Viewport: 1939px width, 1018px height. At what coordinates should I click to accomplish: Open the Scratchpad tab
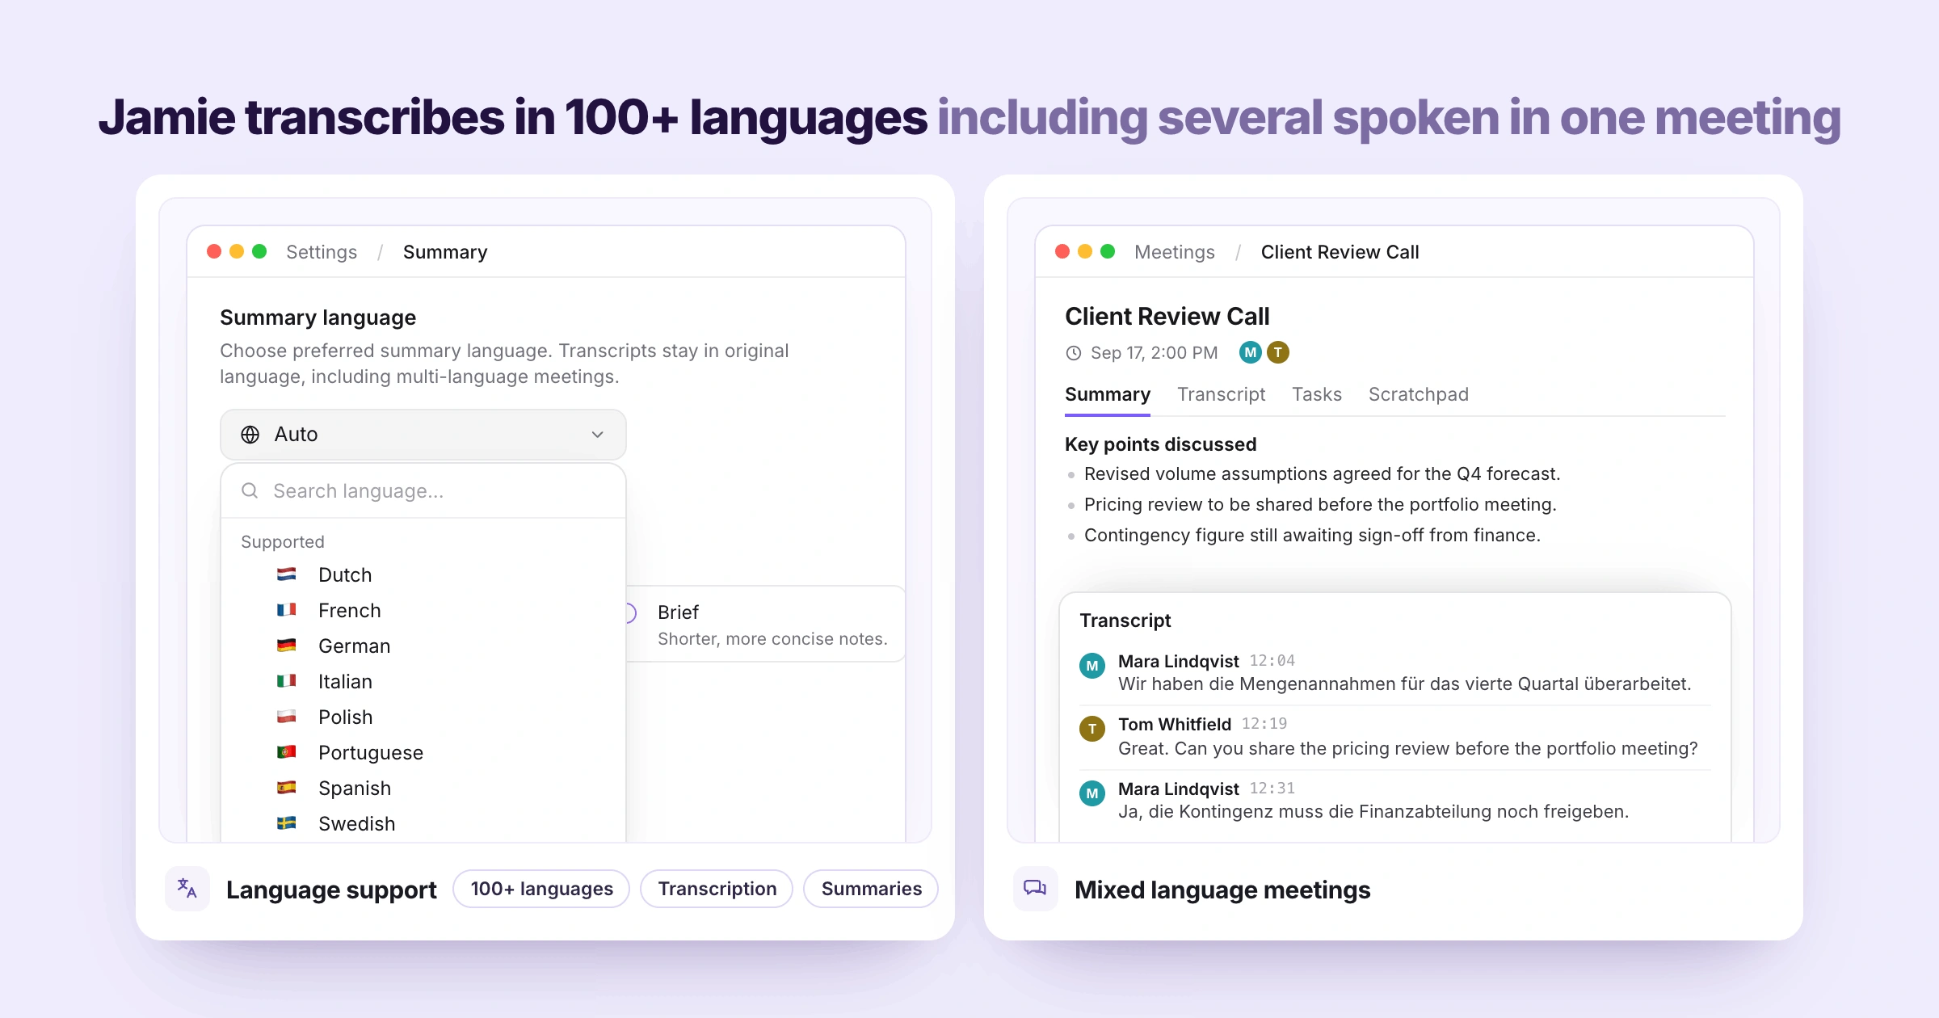click(1419, 394)
